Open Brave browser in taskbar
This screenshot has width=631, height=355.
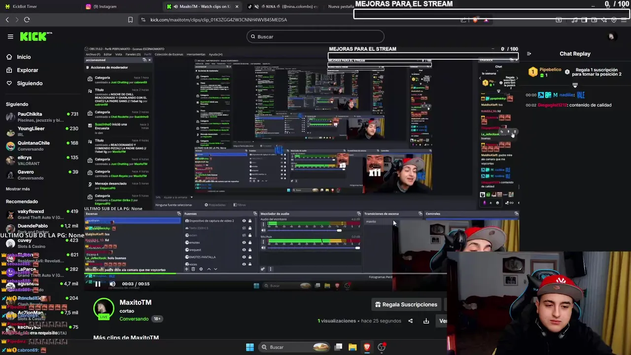click(367, 347)
